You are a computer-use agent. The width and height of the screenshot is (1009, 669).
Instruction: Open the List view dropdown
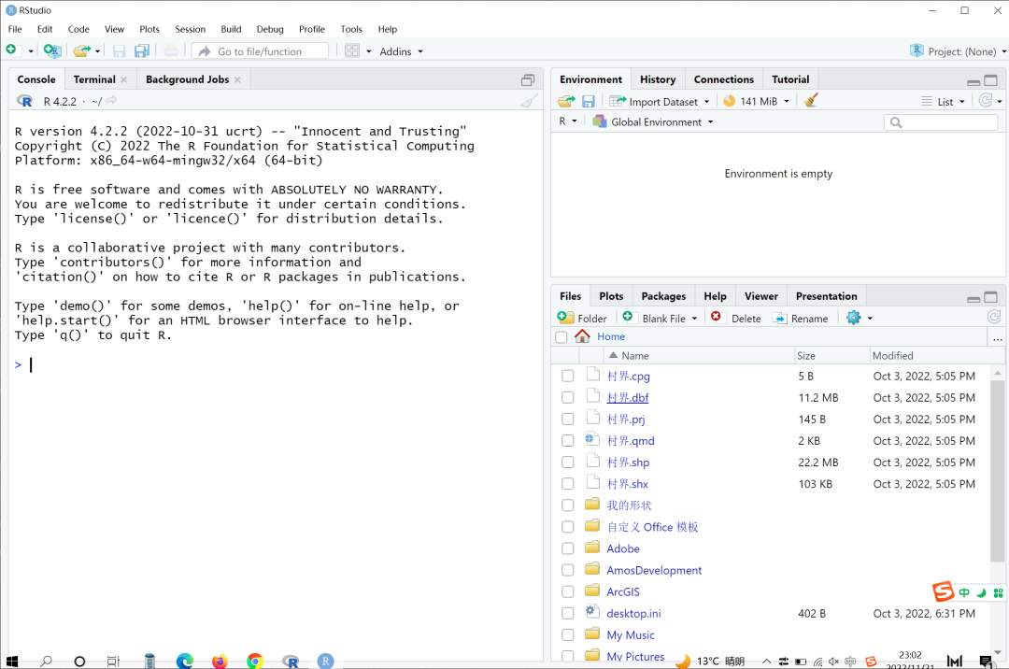pyautogui.click(x=944, y=101)
